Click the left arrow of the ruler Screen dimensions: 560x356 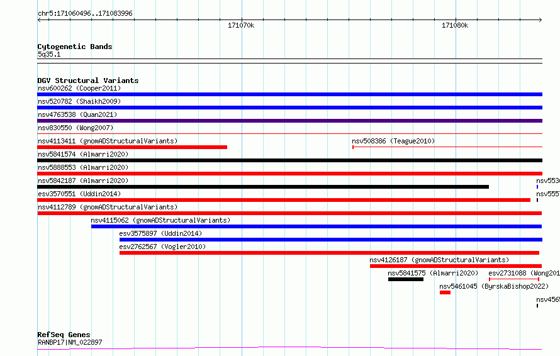click(39, 20)
